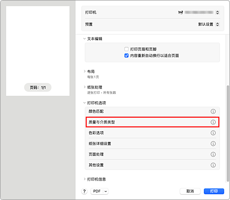The width and height of the screenshot is (230, 200).
Task: Collapse the 打印机选项 section
Action: coord(84,103)
